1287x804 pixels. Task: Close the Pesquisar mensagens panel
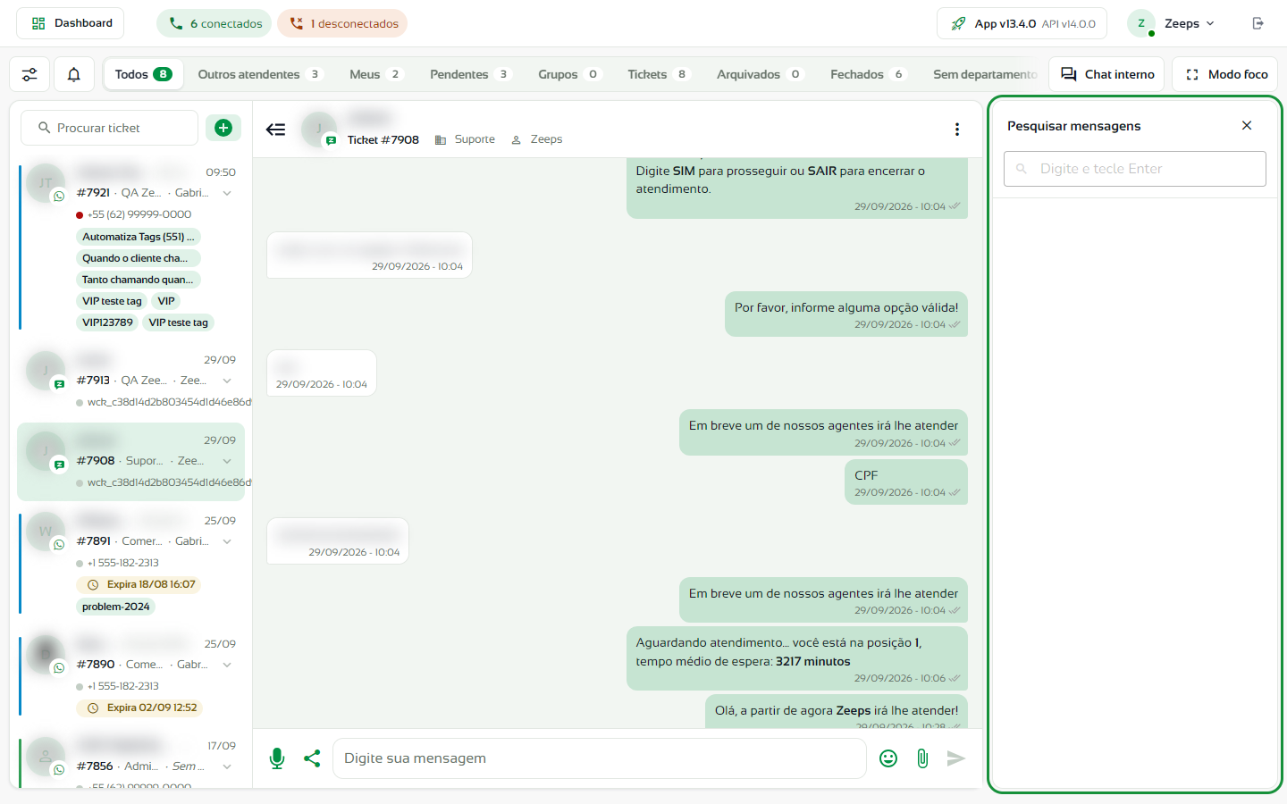[1247, 126]
